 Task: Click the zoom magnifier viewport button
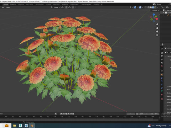[x=157, y=25]
